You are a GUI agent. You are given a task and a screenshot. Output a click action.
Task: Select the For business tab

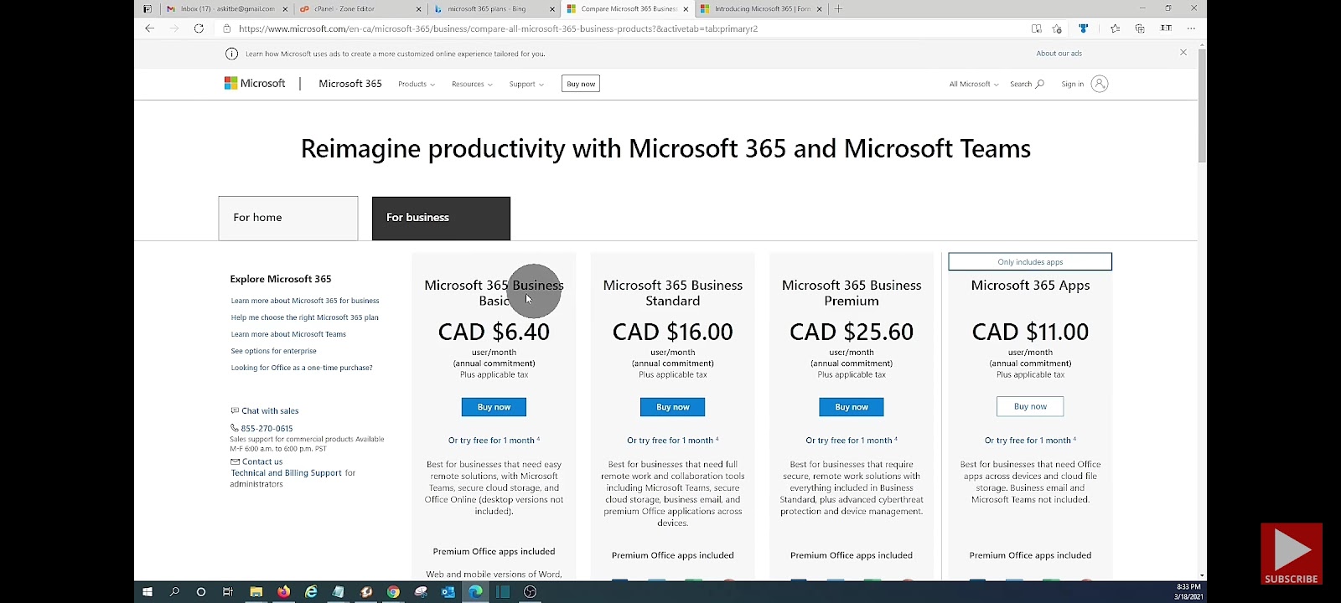point(441,218)
